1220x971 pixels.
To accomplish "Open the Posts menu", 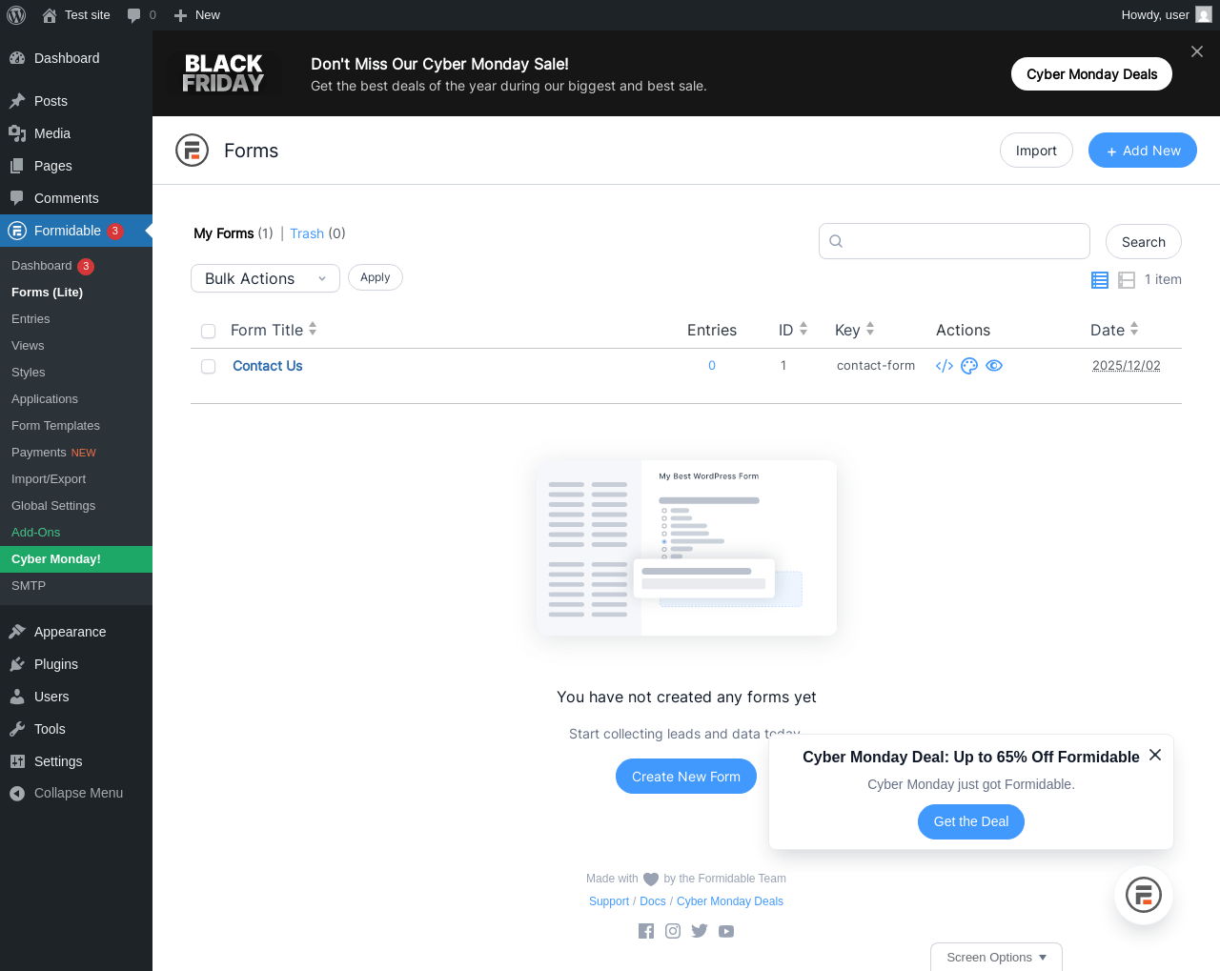I will (x=76, y=101).
